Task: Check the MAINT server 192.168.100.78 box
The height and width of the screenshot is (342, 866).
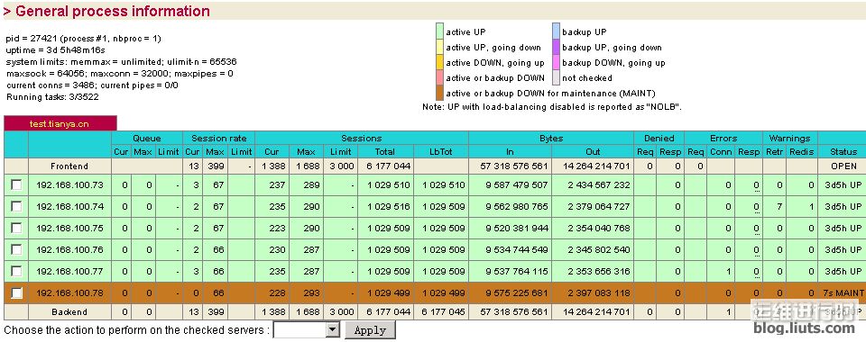Action: click(x=16, y=293)
